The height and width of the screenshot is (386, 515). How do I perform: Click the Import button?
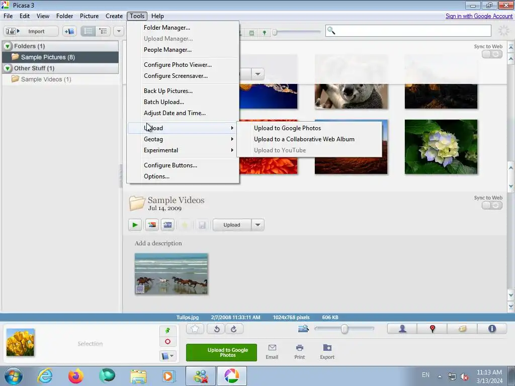pos(31,31)
